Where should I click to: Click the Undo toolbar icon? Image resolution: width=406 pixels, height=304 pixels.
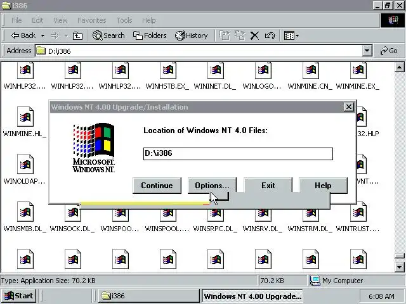pos(270,35)
